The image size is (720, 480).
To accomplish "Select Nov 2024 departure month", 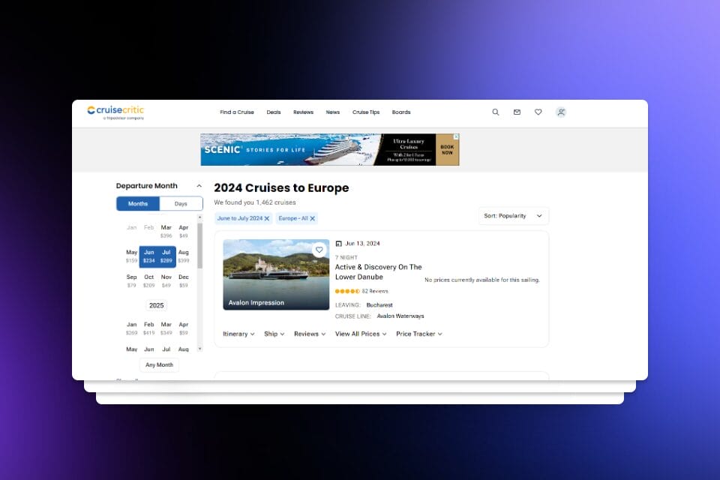I will click(166, 281).
